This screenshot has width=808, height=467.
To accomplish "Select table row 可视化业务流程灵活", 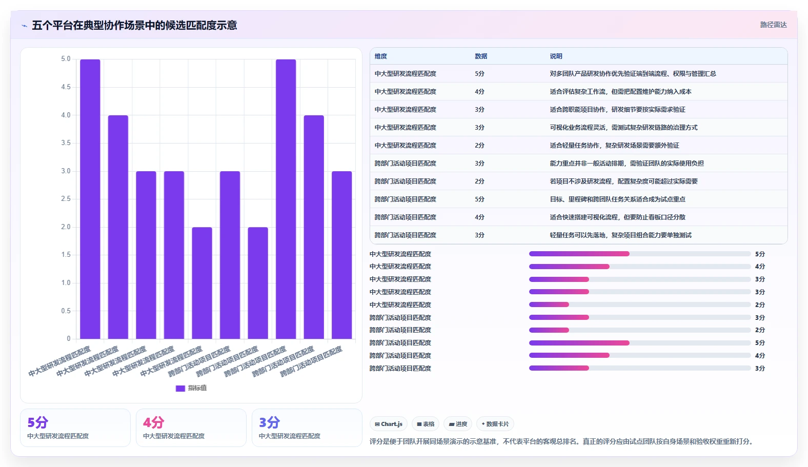I will (x=578, y=128).
